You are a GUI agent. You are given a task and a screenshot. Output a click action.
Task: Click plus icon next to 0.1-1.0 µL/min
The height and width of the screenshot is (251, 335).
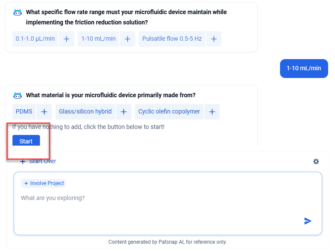point(67,39)
